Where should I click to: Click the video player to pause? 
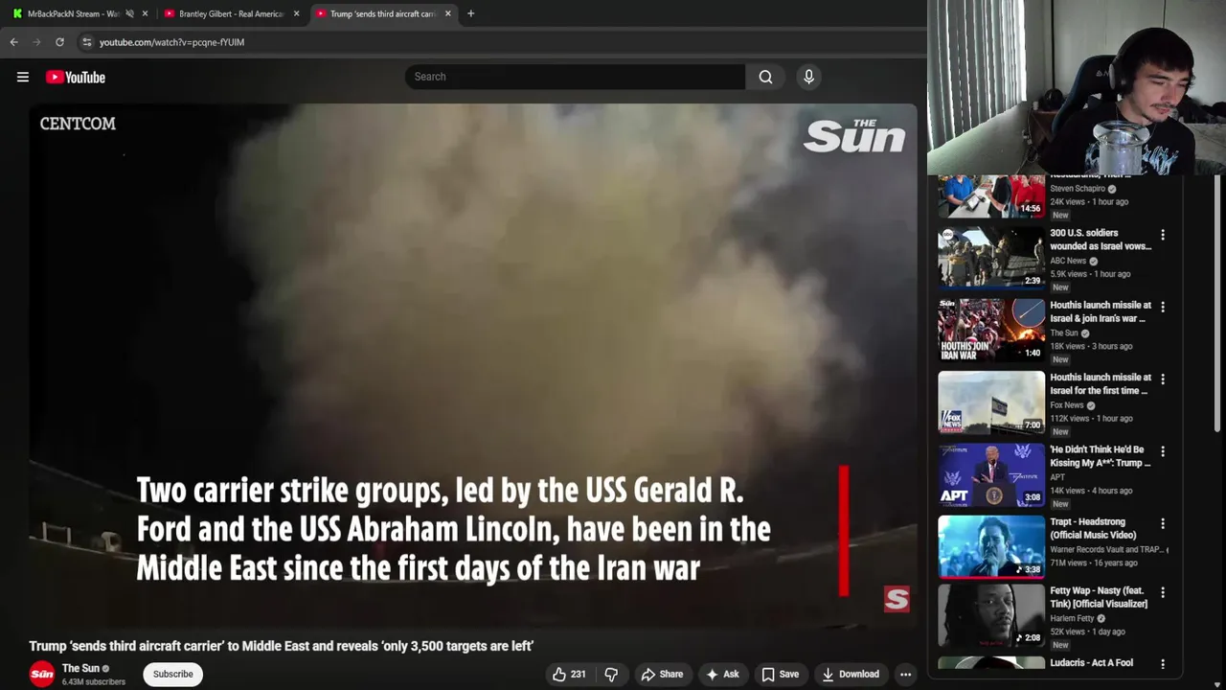click(x=473, y=364)
